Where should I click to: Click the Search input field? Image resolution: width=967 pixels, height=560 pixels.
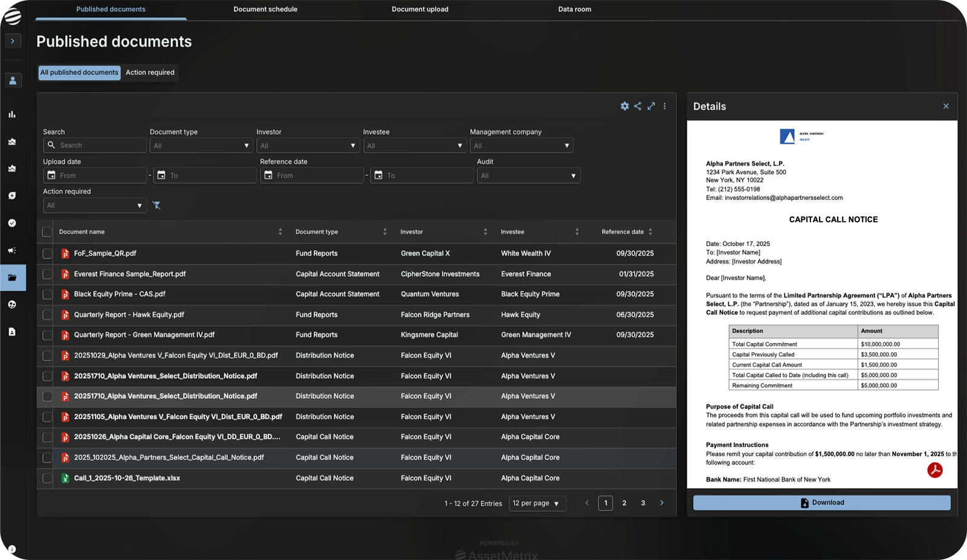pyautogui.click(x=100, y=146)
